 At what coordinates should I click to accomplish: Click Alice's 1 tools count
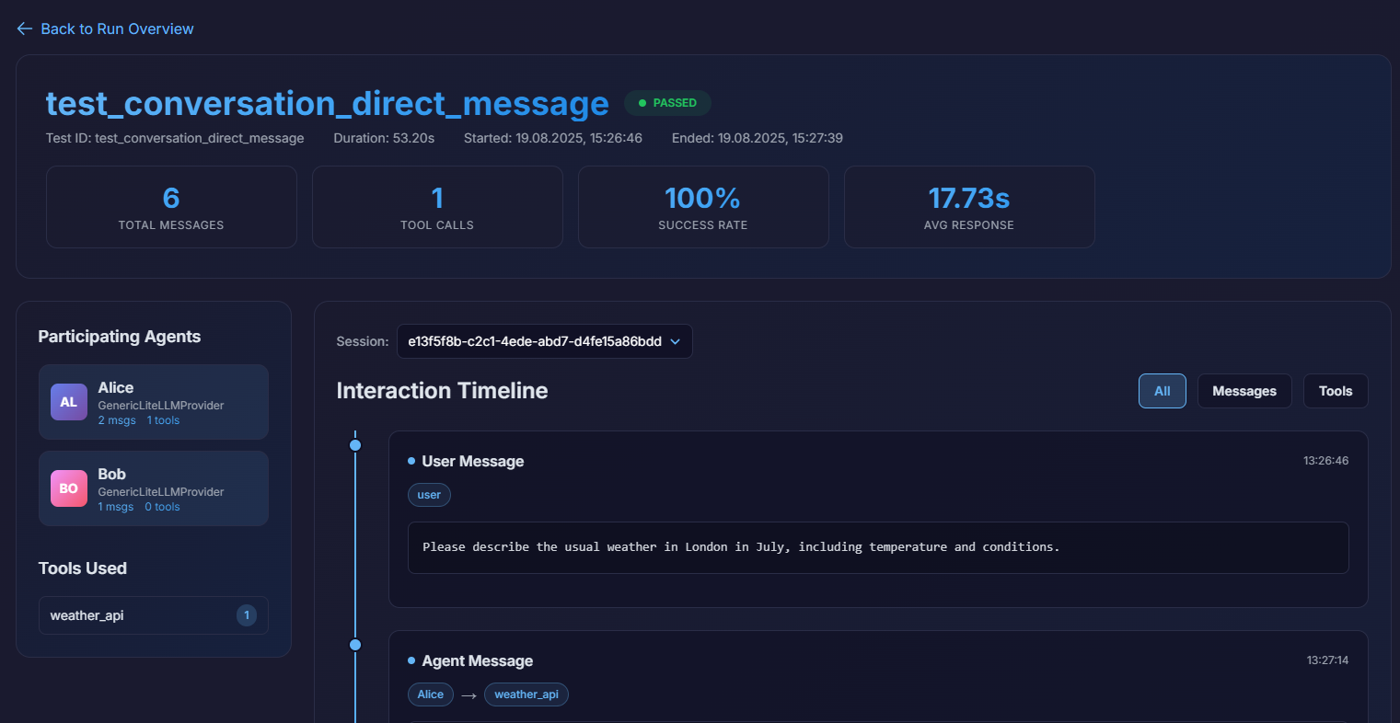163,420
